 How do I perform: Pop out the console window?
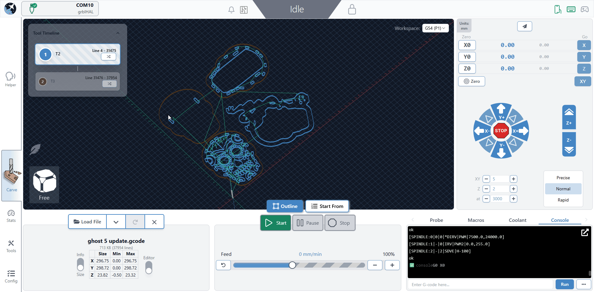(584, 233)
